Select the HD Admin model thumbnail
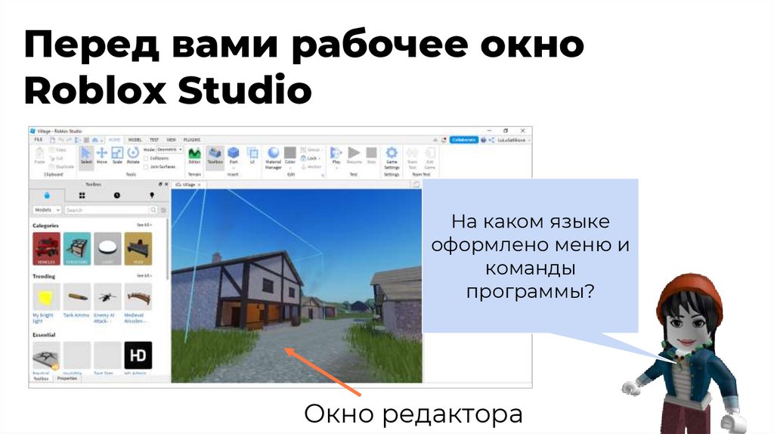Image resolution: width=774 pixels, height=434 pixels. pos(138,355)
